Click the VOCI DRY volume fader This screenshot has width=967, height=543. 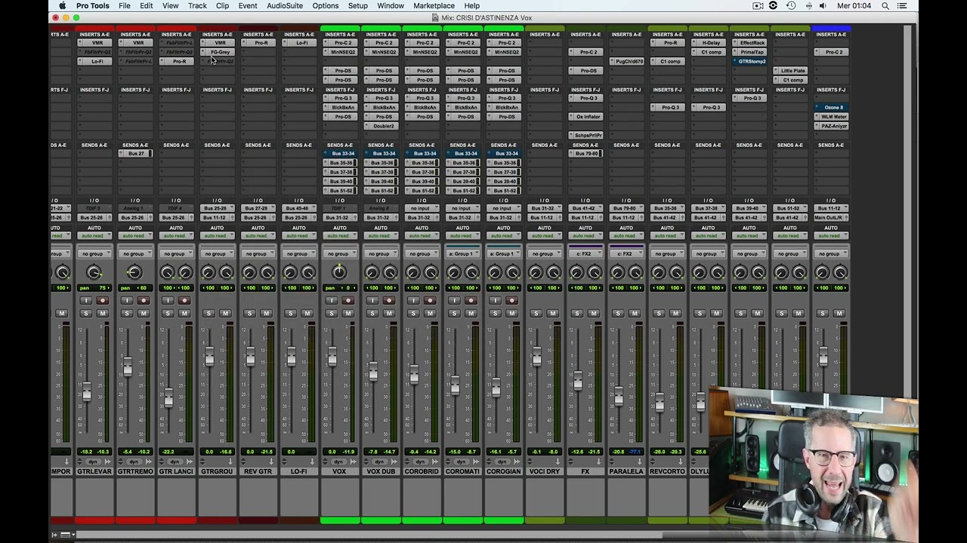coord(536,357)
